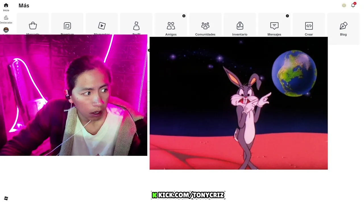Screen dimensions: 364x204
Task: Click the Más page heading
Action: click(x=24, y=5)
